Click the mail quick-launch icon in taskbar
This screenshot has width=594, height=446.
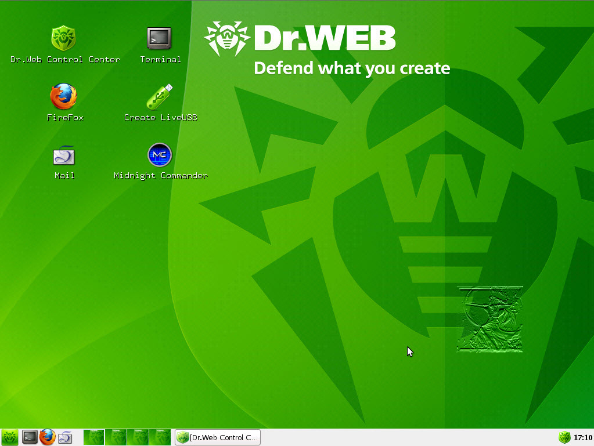coord(65,437)
